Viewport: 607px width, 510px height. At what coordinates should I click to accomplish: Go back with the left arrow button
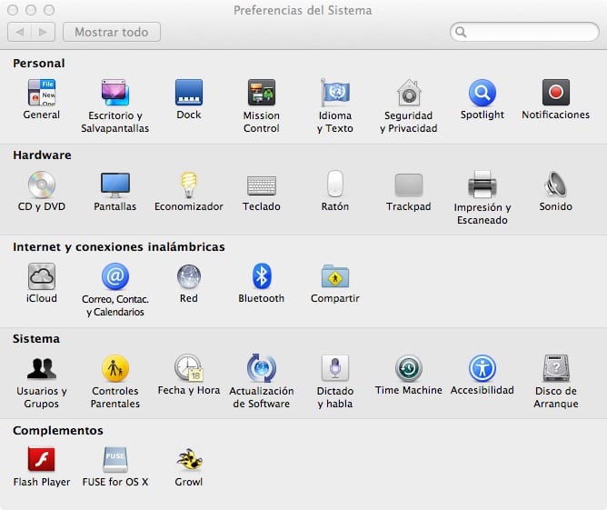coord(19,32)
